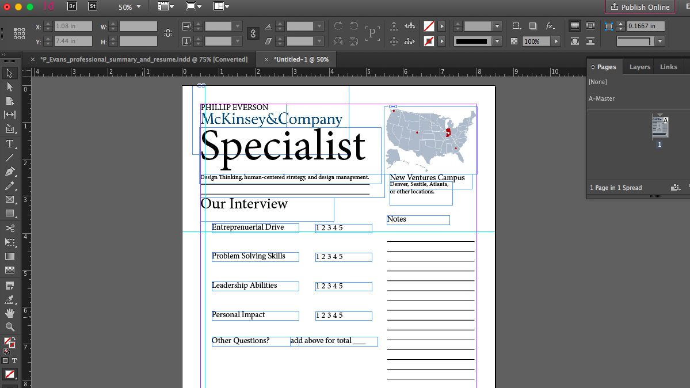Click the drop shadow icon
This screenshot has width=690, height=388.
(532, 26)
